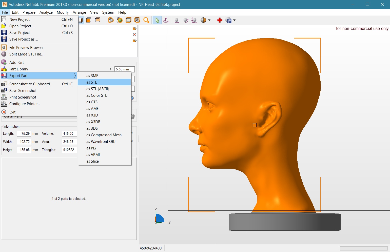The image size is (390, 252).
Task: Export part as STL
Action: tap(104, 82)
